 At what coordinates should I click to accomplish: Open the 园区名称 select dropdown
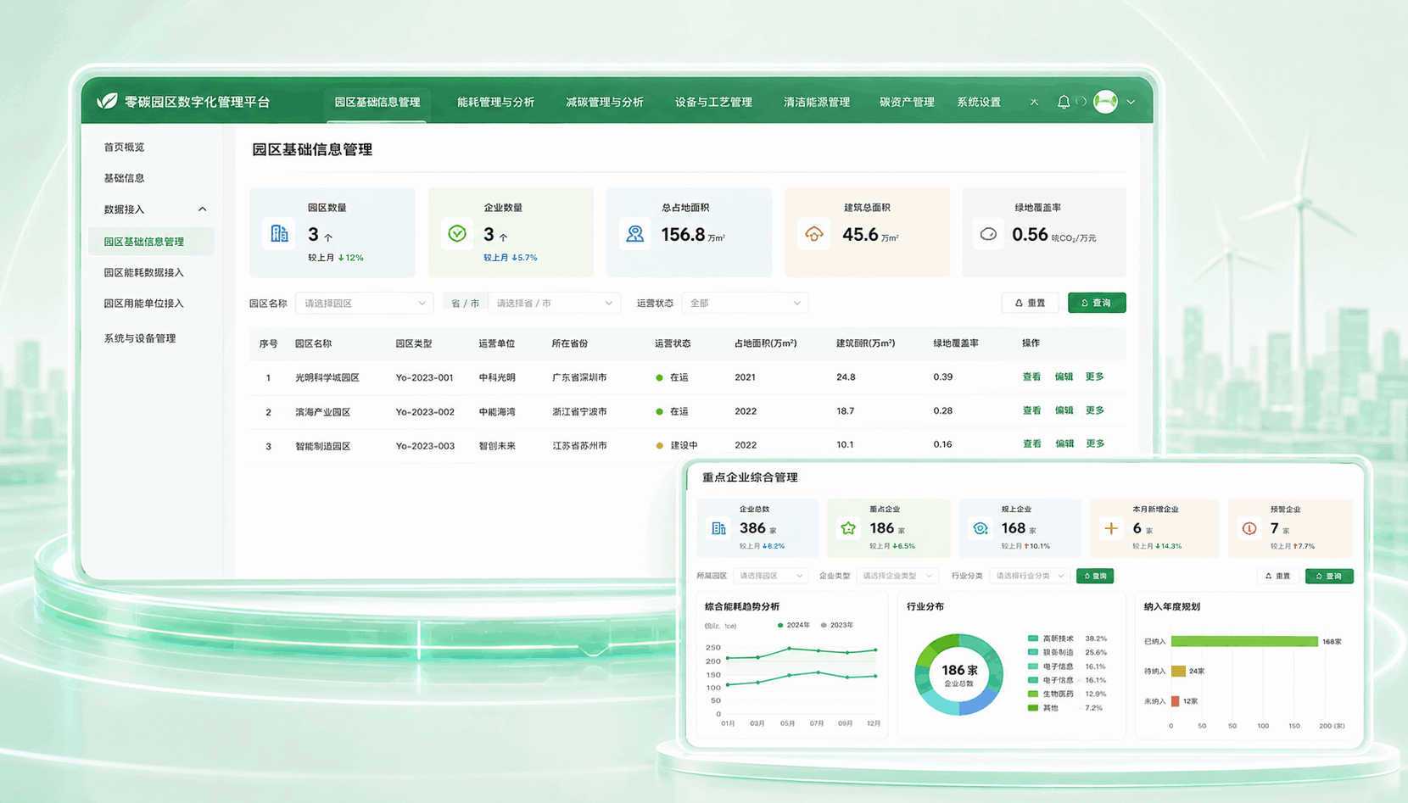[364, 303]
